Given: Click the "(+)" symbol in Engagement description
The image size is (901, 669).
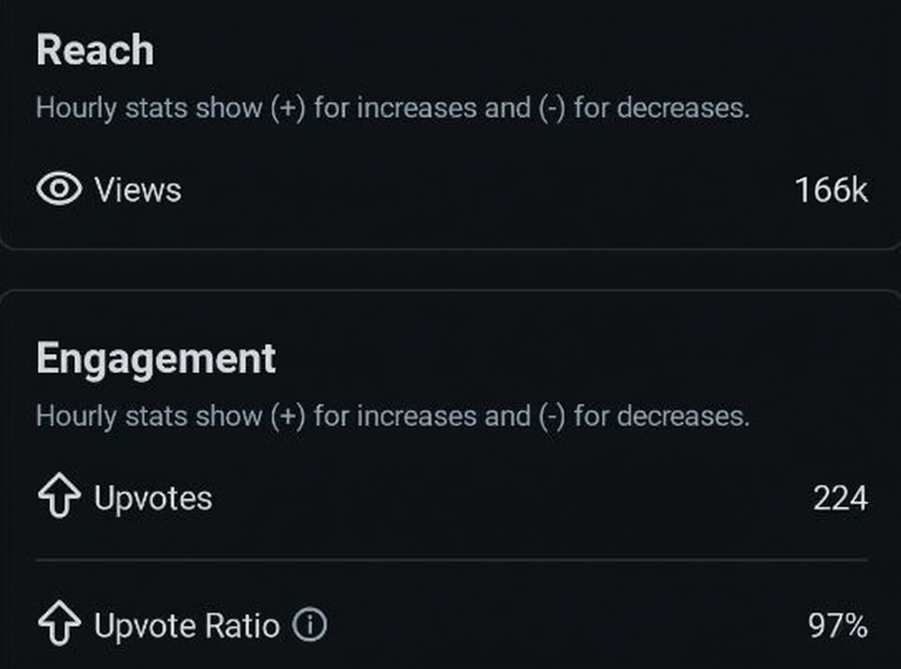Looking at the screenshot, I should [x=288, y=416].
